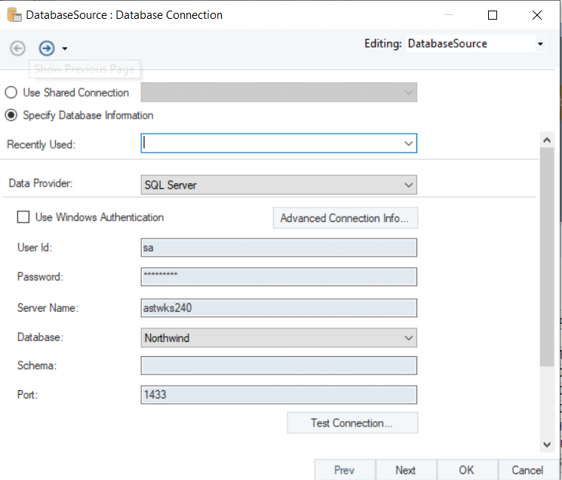This screenshot has width=562, height=480.
Task: Click the forward arrow navigation icon
Action: tap(47, 48)
